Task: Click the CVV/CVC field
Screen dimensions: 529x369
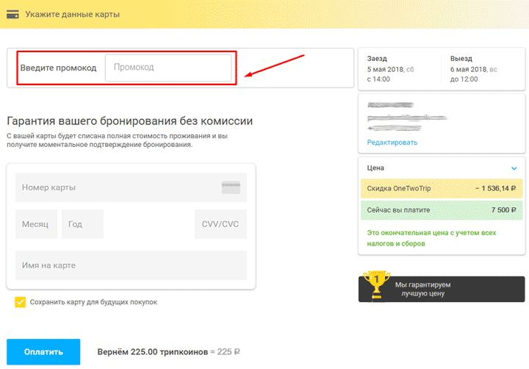Action: point(220,224)
